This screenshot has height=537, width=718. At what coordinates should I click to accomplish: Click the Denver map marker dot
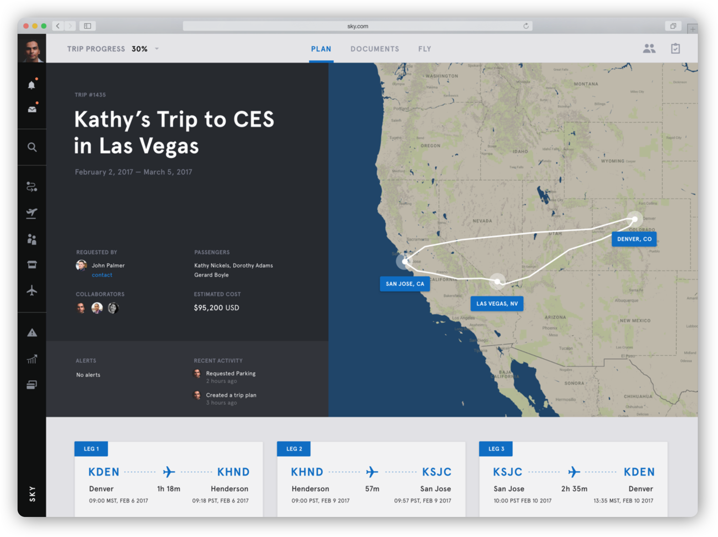[x=635, y=219]
